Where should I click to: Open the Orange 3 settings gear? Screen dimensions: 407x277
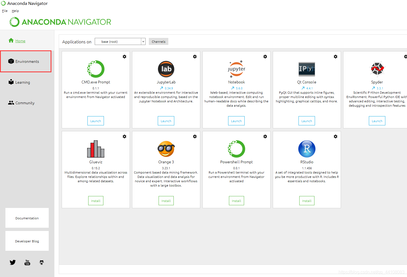click(x=195, y=136)
